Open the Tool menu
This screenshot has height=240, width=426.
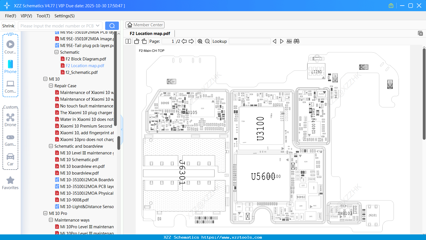point(43,16)
